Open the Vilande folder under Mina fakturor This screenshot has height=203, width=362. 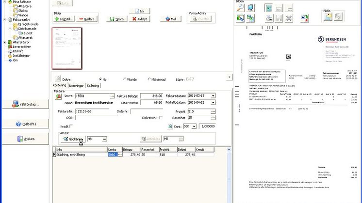pos(23,15)
